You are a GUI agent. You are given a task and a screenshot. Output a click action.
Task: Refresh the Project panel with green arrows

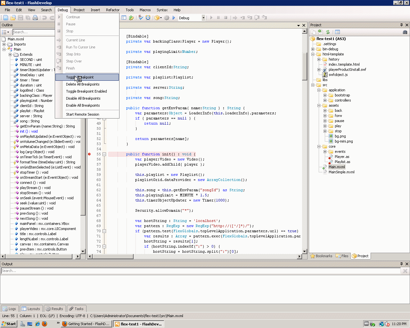[x=328, y=32]
